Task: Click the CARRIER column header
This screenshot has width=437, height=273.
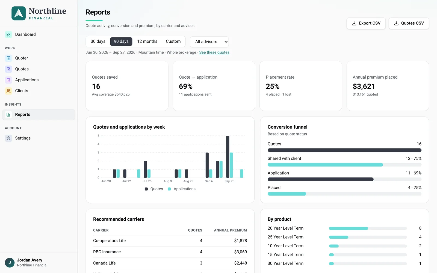Action: tap(101, 230)
